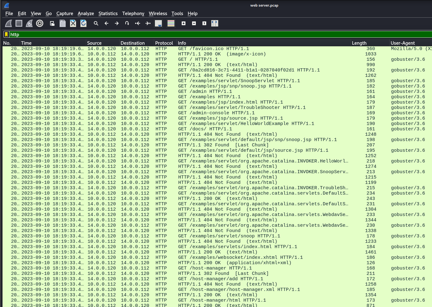
Task: Close this capture file icon
Action: tap(73, 23)
